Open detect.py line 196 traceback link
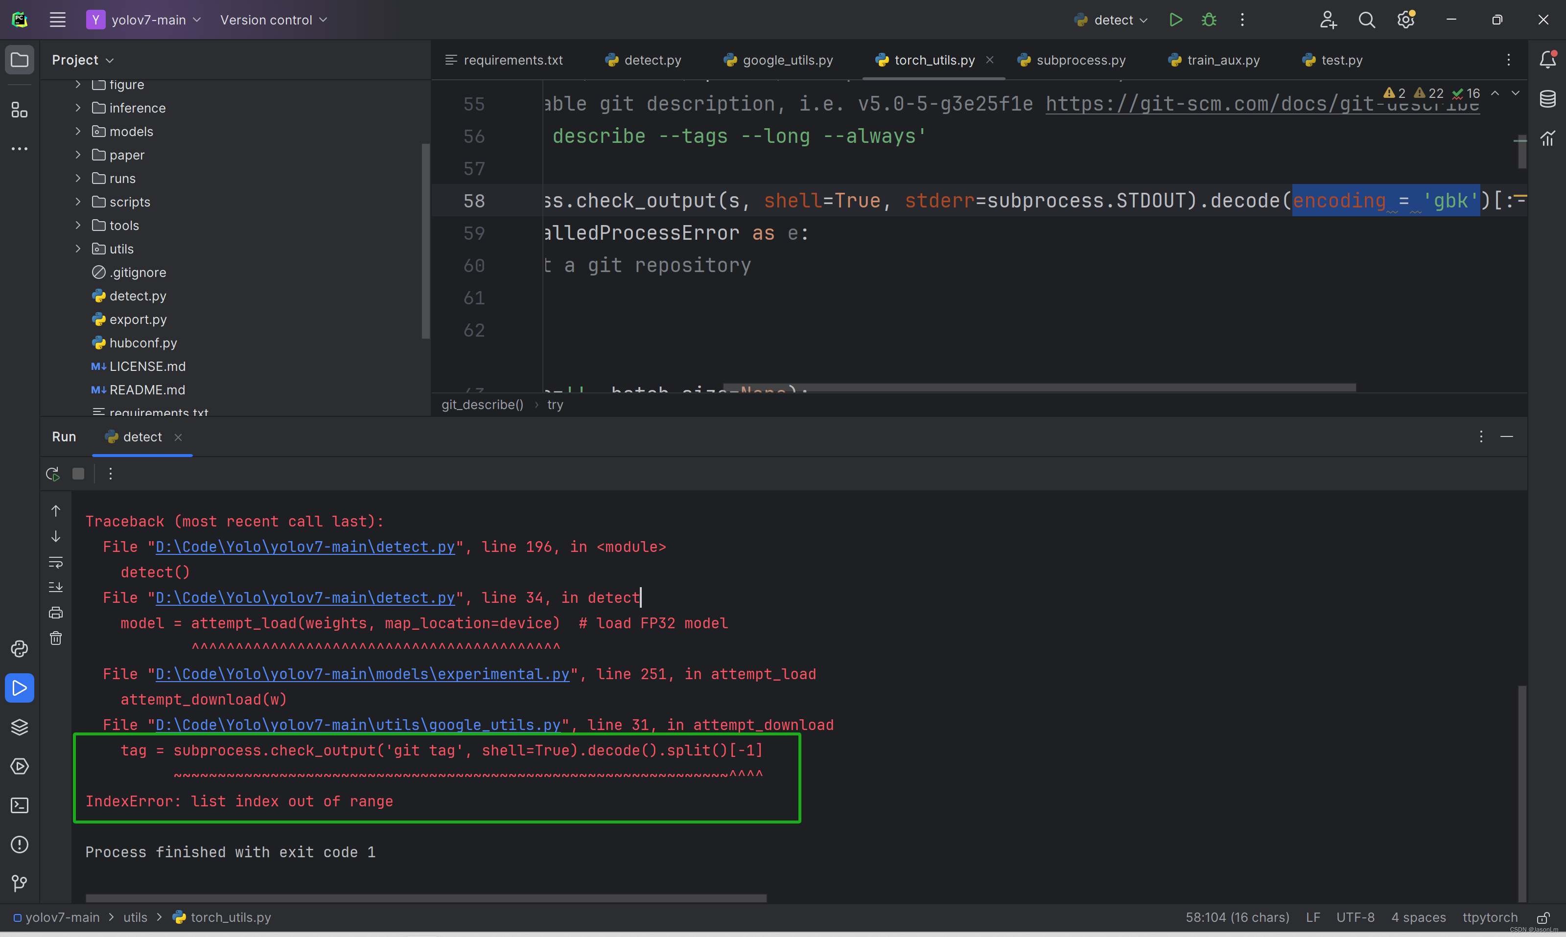 click(x=305, y=547)
